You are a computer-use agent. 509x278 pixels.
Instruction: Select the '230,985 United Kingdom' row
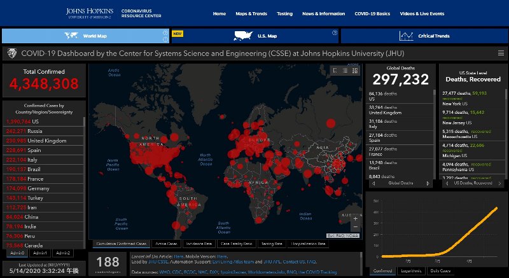click(x=43, y=141)
